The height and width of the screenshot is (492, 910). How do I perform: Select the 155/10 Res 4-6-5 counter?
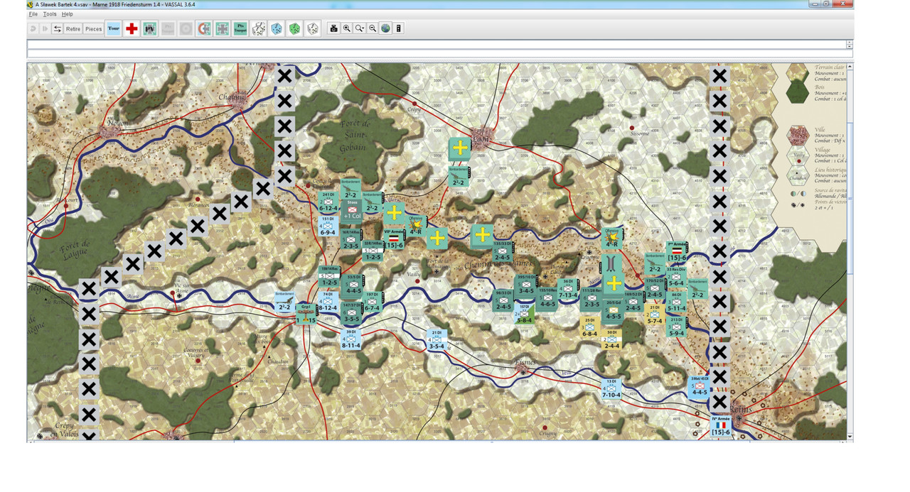coord(547,298)
